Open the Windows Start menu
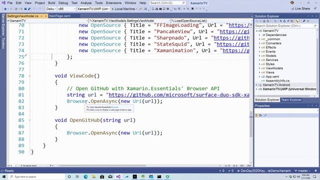 coord(3,176)
